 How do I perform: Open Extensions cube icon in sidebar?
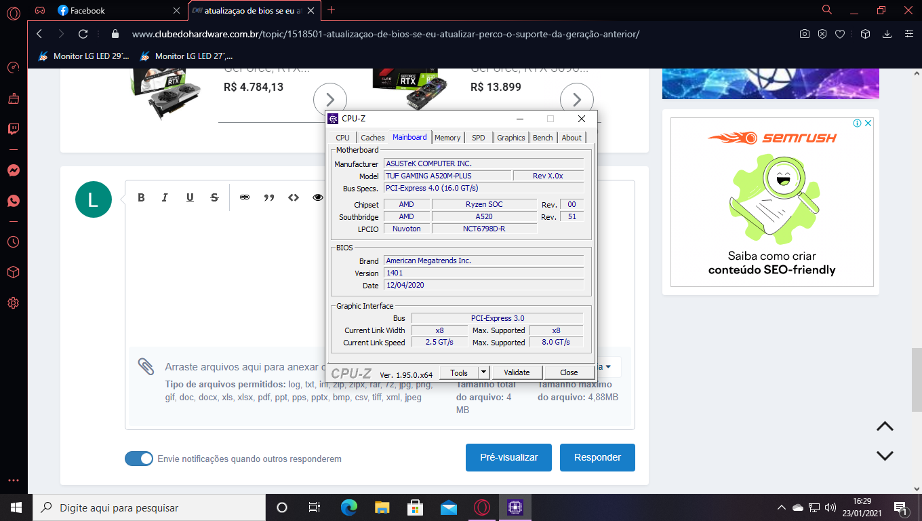(x=14, y=272)
